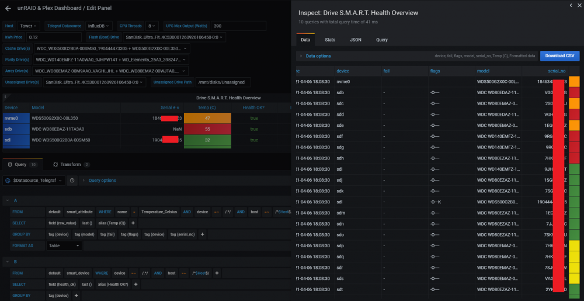
Task: Add a GROUP BY tag to query A
Action: tap(202, 234)
